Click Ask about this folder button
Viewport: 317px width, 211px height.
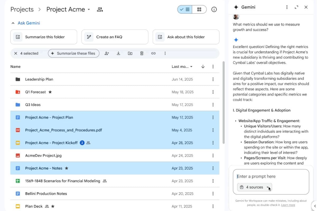pos(186,37)
